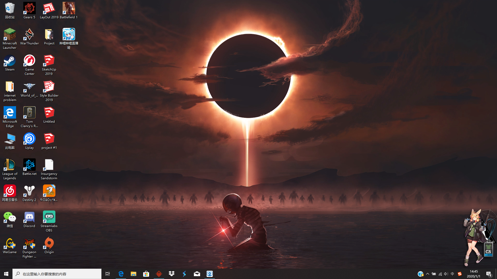Check the battery status tray icon
Viewport: 497px width, 279px height.
pyautogui.click(x=434, y=274)
